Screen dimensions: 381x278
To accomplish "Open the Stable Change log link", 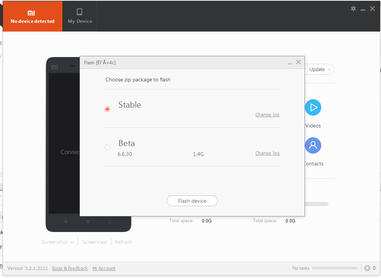I will (267, 115).
